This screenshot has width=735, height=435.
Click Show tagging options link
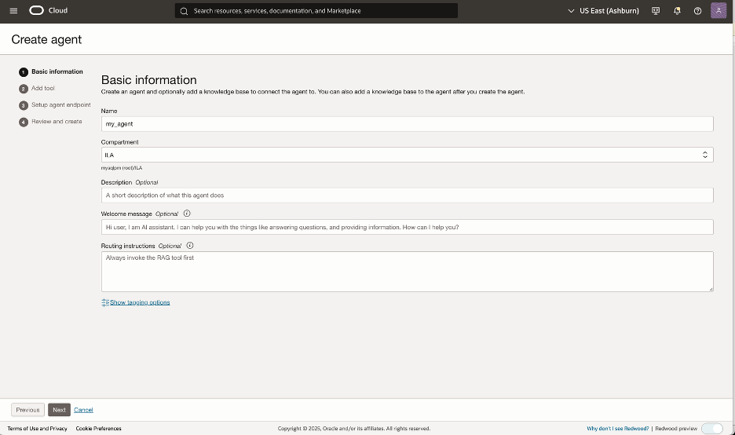tap(140, 302)
